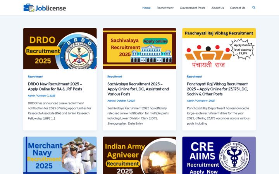Open the Merchant Navy Recruitment 2025 thumbnail
279x174 pixels.
(60, 155)
